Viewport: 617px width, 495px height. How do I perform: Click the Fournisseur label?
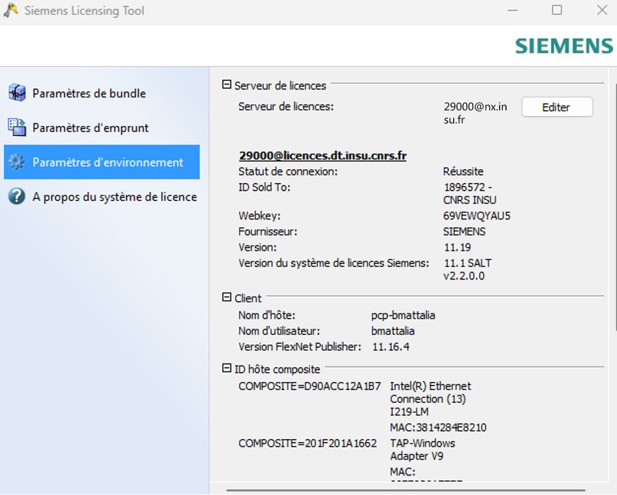[x=268, y=231]
